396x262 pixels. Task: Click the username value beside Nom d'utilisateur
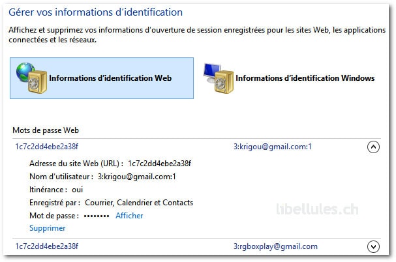point(137,177)
